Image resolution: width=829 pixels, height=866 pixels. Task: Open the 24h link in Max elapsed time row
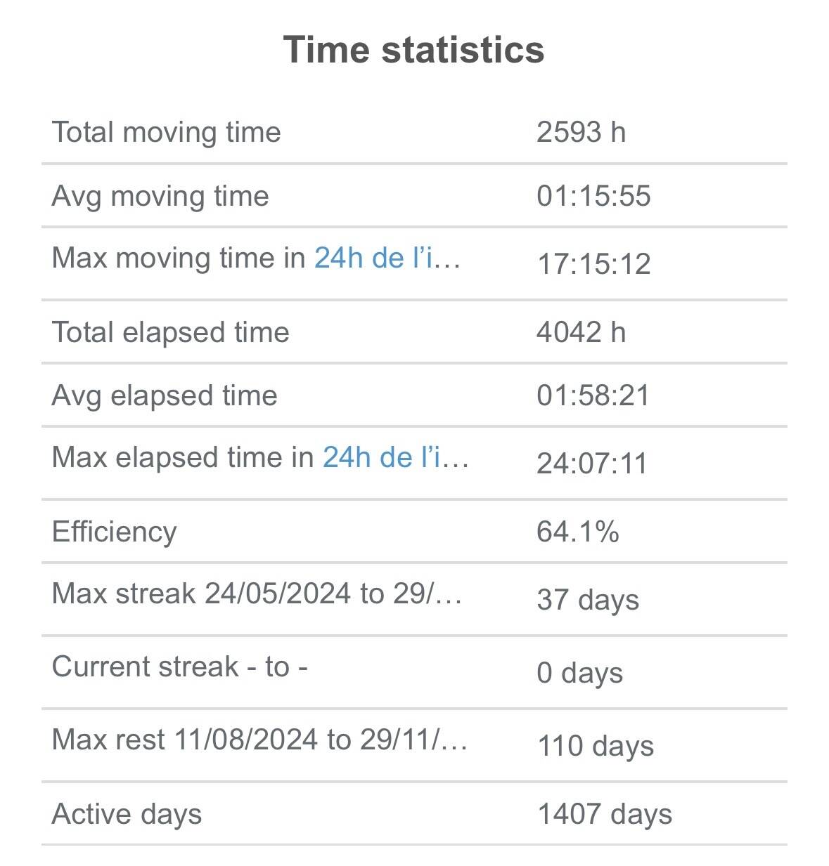click(x=395, y=458)
